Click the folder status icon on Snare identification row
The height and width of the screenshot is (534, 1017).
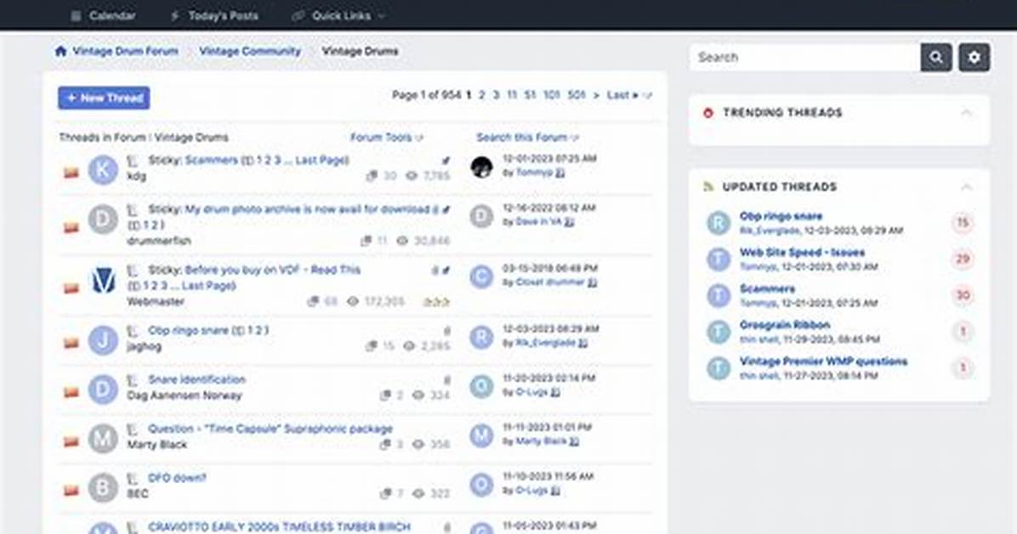pyautogui.click(x=71, y=392)
